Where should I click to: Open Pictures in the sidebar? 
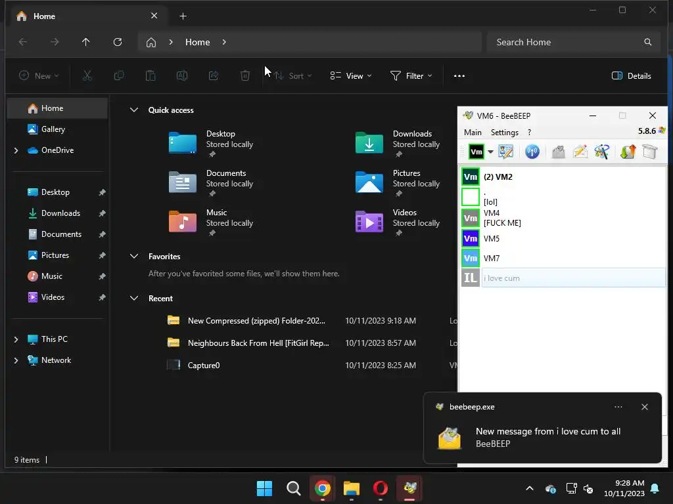pyautogui.click(x=57, y=255)
